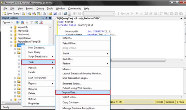Expand the MoviesDB database node

pos(11,31)
